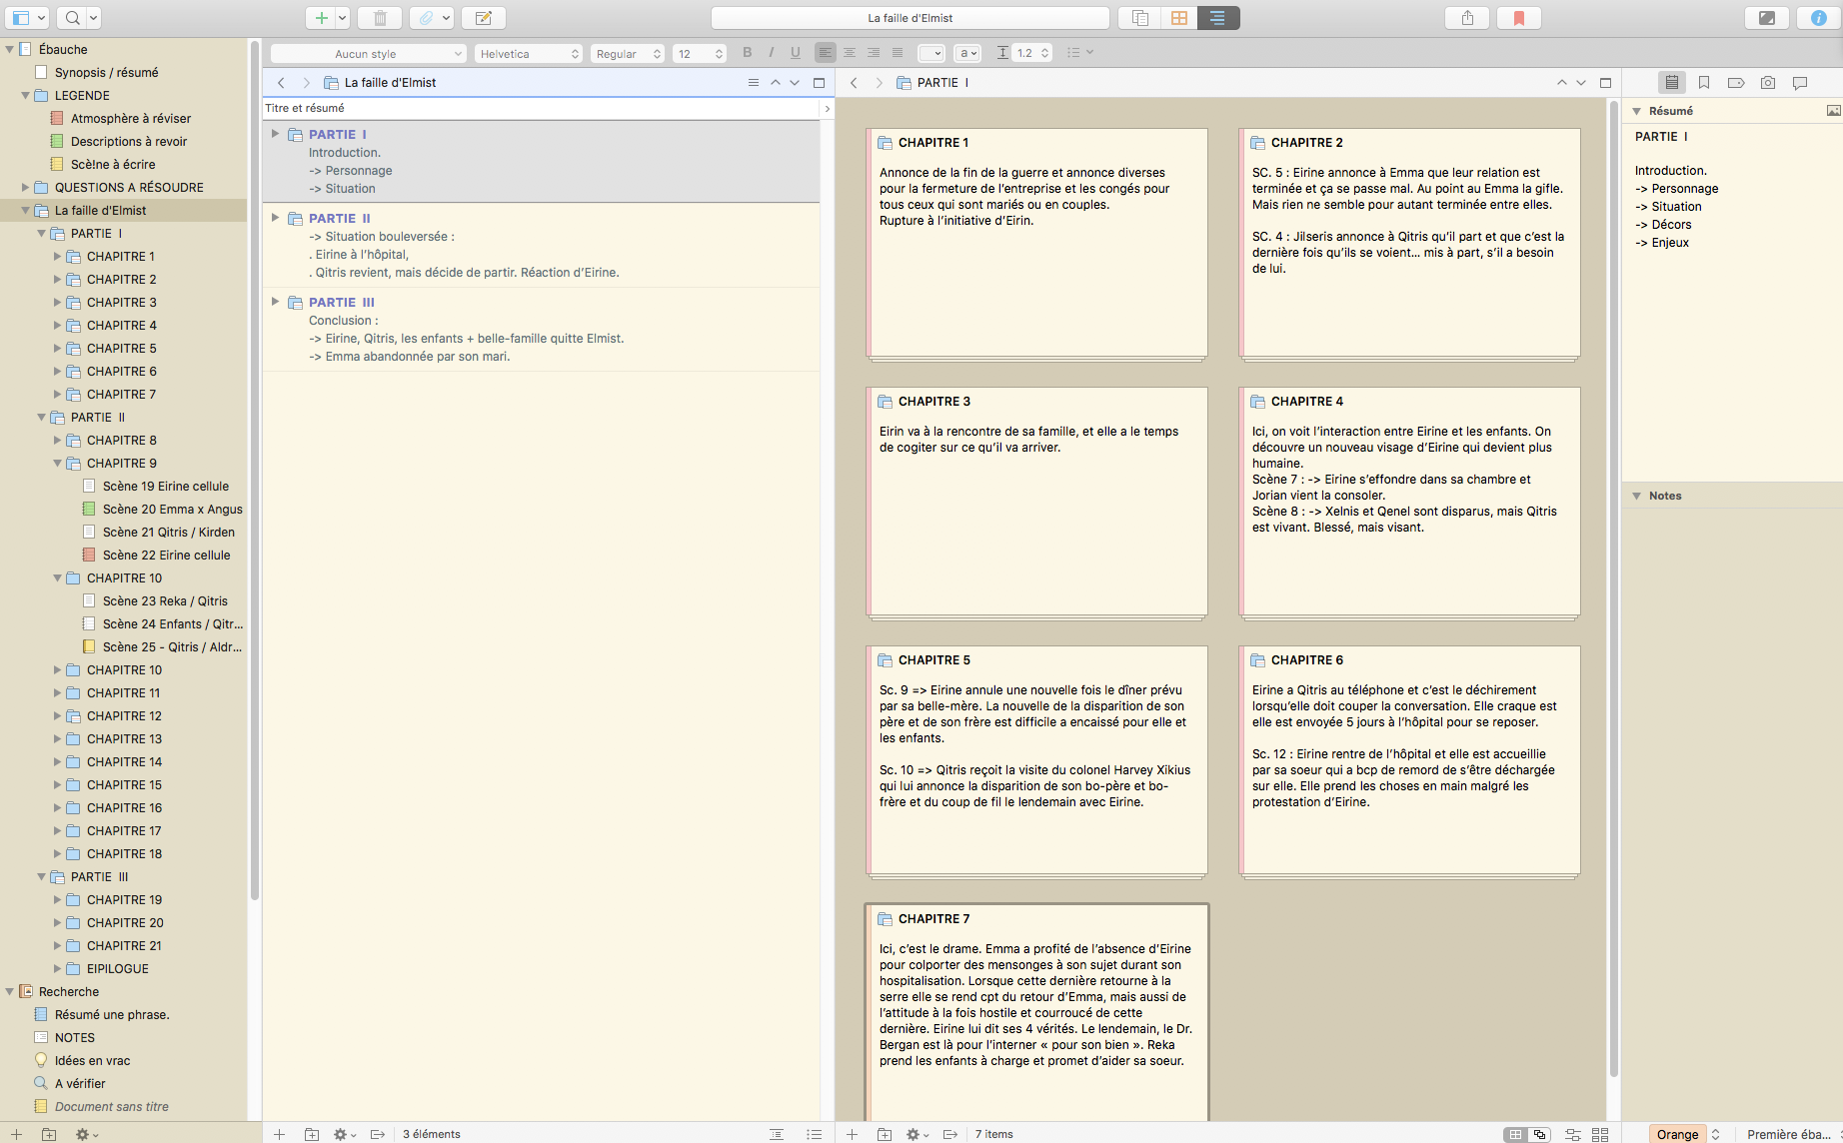Select Scène 20 Emma x Angus
This screenshot has width=1843, height=1143.
pyautogui.click(x=173, y=510)
